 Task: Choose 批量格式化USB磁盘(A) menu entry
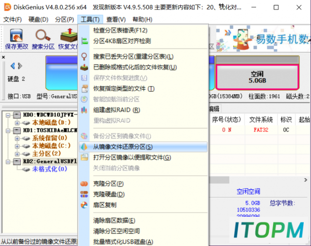tap(143, 242)
